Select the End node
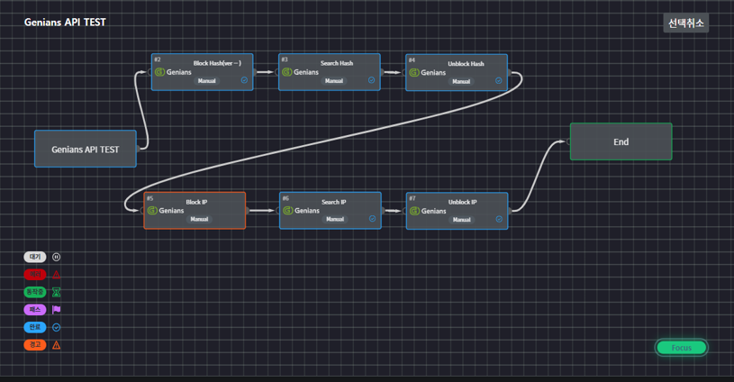Screen dimensions: 734x382 coord(621,142)
